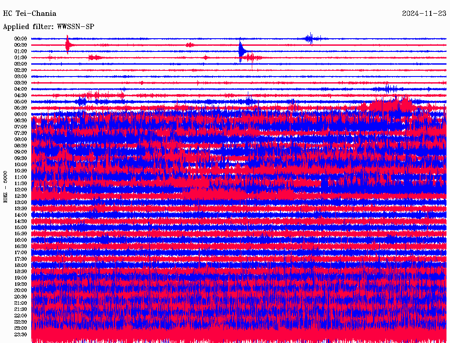Click the HHZ - 5000 axis label
The image size is (450, 343).
pyautogui.click(x=5, y=187)
